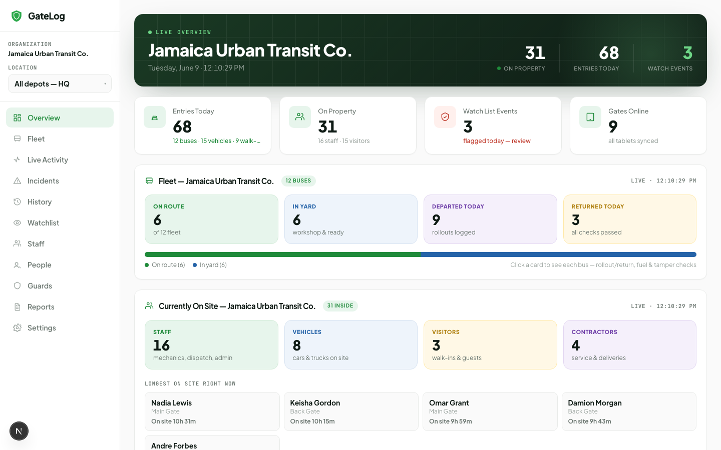This screenshot has width=721, height=450.
Task: Click the On route (6) legend item
Action: [x=165, y=265]
